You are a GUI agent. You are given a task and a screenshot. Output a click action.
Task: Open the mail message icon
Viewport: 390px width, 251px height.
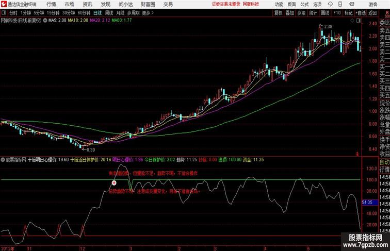coord(352,4)
